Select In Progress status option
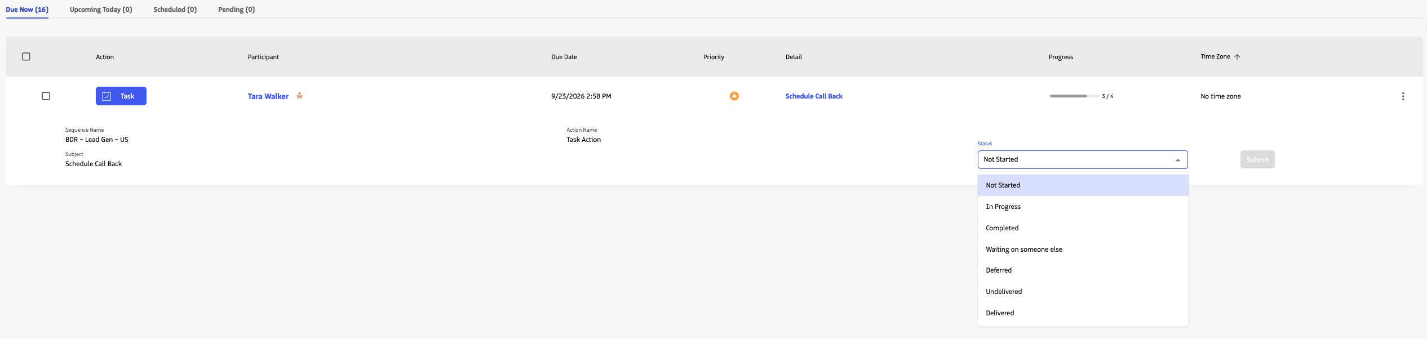1427x339 pixels. [1083, 207]
